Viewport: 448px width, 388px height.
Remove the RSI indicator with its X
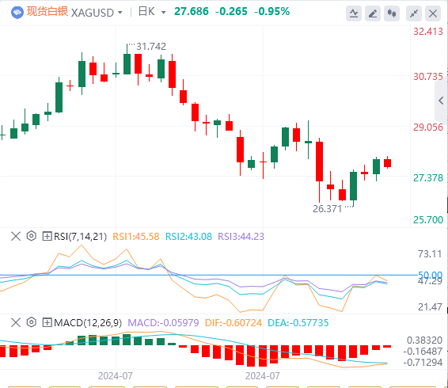[x=16, y=237]
